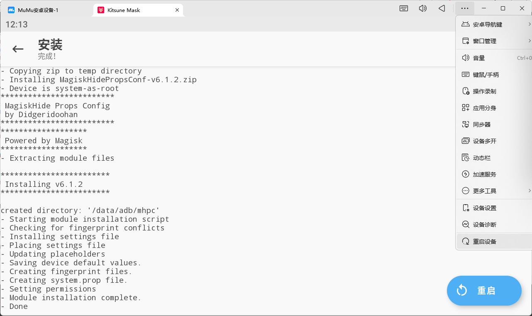Open 键鼠/手柄 settings
The image size is (532, 316).
[486, 75]
